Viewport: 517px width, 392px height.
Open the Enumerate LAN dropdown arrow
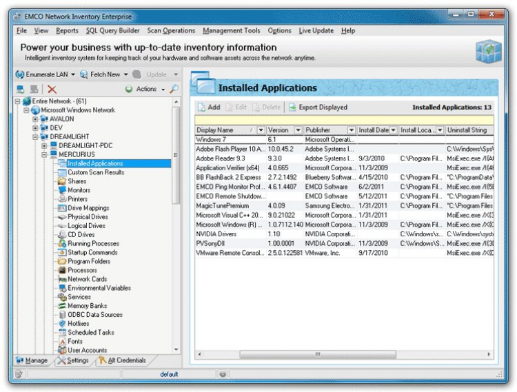[73, 74]
